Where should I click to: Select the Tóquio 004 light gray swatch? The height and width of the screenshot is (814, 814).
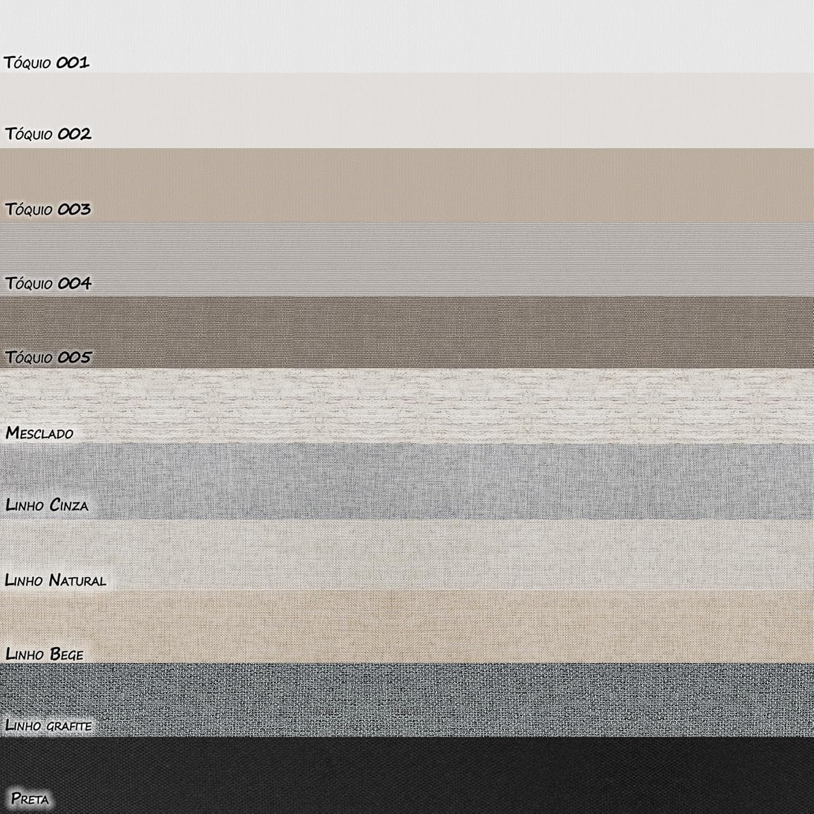click(x=407, y=258)
